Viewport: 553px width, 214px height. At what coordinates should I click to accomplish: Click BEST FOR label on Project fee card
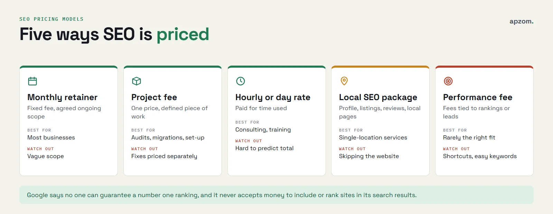143,130
